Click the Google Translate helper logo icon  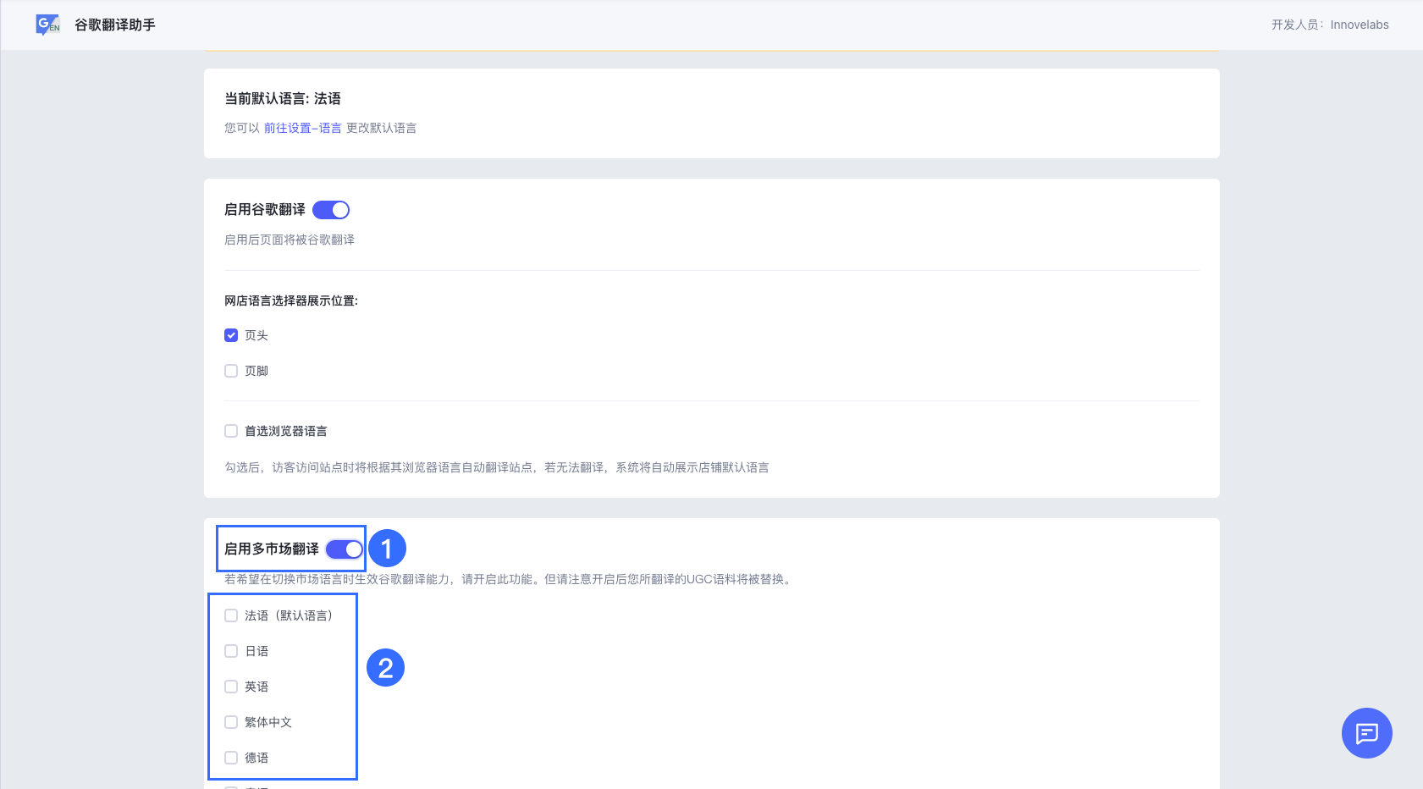[47, 25]
